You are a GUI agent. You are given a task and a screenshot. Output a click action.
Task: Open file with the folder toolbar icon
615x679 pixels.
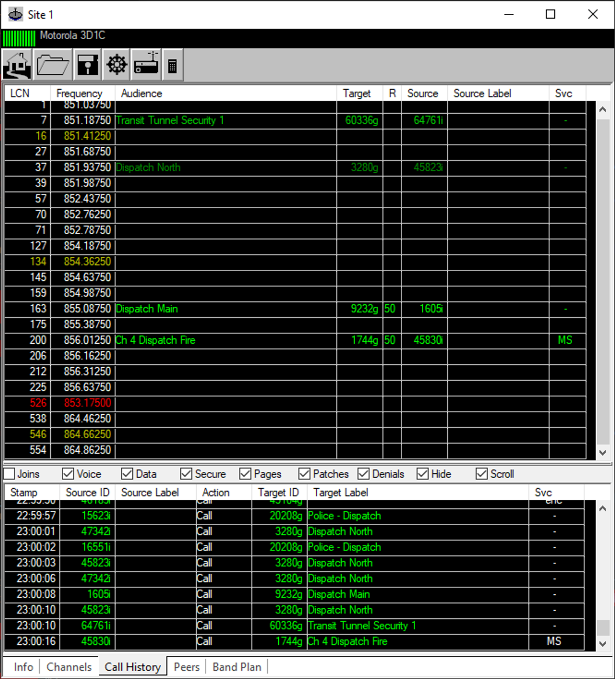53,65
